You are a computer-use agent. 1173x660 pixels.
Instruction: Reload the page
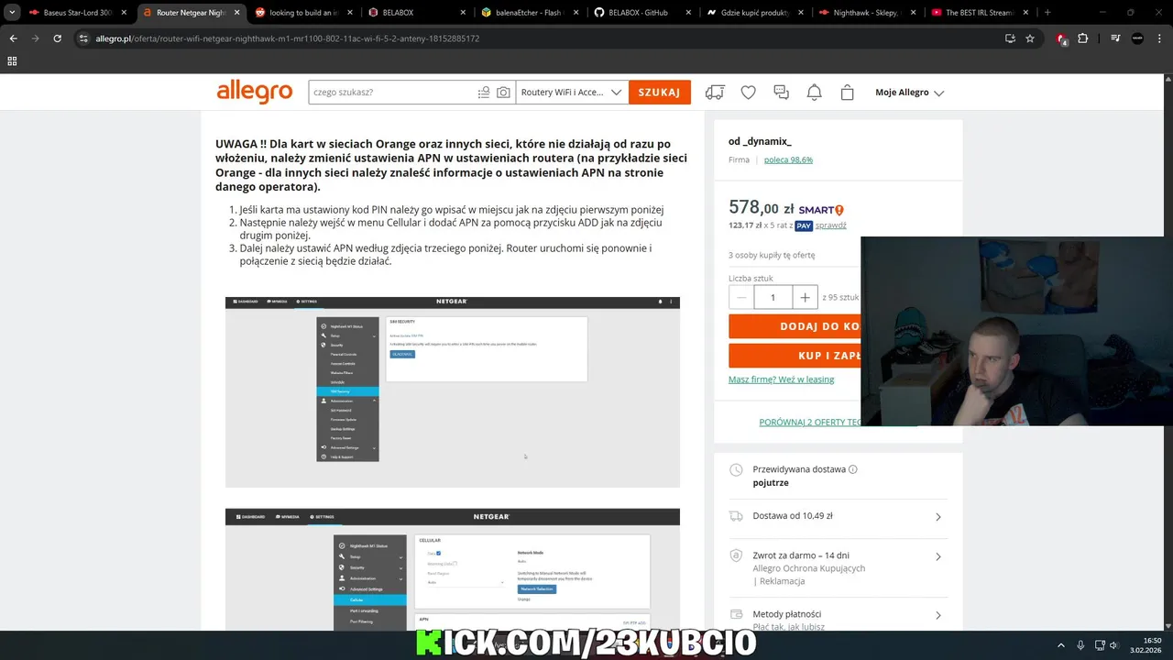57,38
